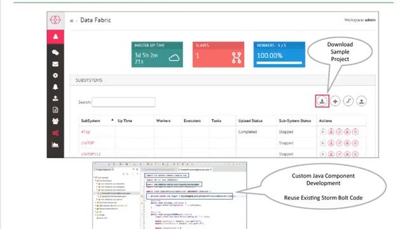This screenshot has width=407, height=229.
Task: Click the last action icon in cisTDP row
Action: point(355,143)
